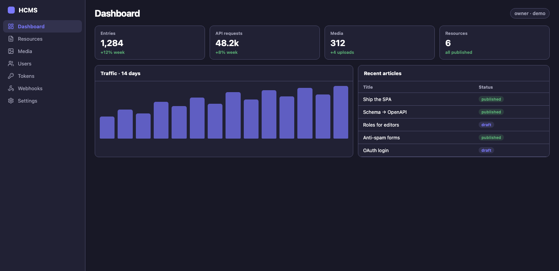Open the Media section

click(42, 51)
